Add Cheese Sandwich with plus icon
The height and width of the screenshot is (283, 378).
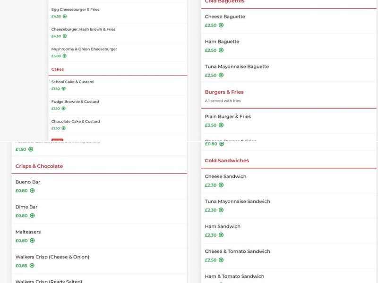point(221,185)
